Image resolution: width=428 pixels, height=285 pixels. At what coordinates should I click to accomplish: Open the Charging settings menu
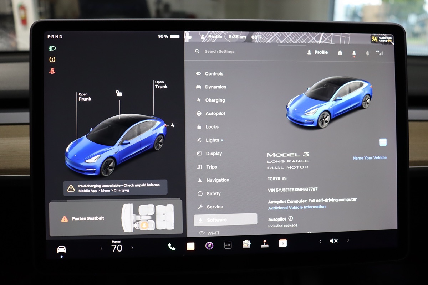click(211, 100)
